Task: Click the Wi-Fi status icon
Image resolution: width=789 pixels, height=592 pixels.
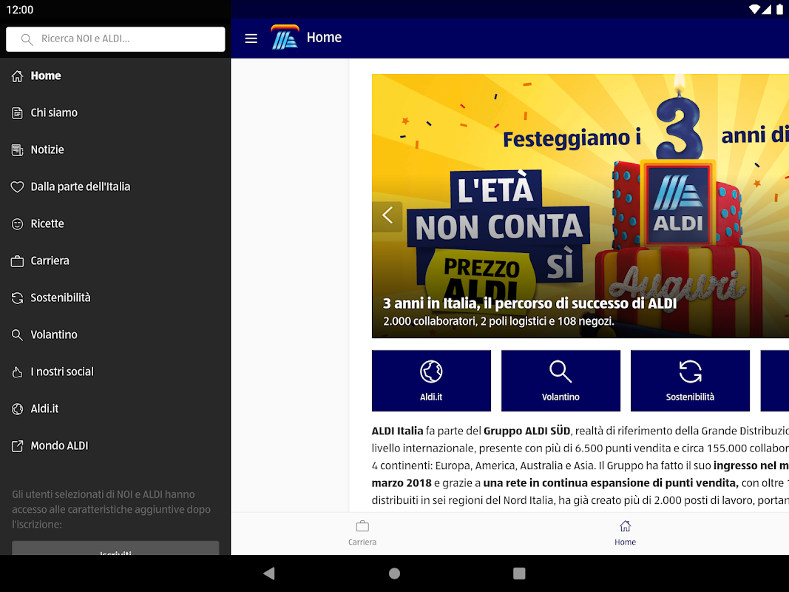Action: [x=754, y=10]
